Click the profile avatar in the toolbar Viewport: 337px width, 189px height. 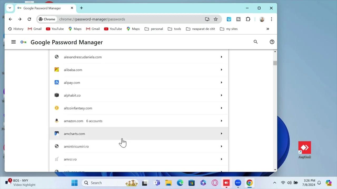pos(262,19)
